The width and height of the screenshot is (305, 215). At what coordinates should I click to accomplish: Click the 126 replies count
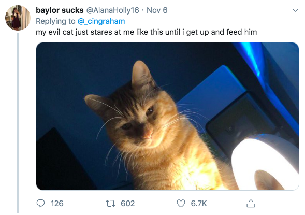(x=57, y=204)
